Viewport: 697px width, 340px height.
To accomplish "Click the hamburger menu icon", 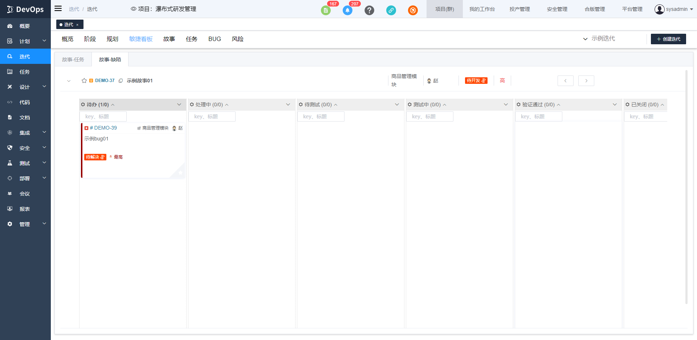I will (x=58, y=9).
